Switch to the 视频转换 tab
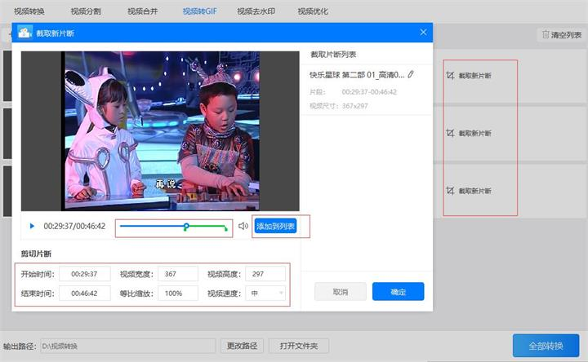The height and width of the screenshot is (362, 588). point(29,11)
